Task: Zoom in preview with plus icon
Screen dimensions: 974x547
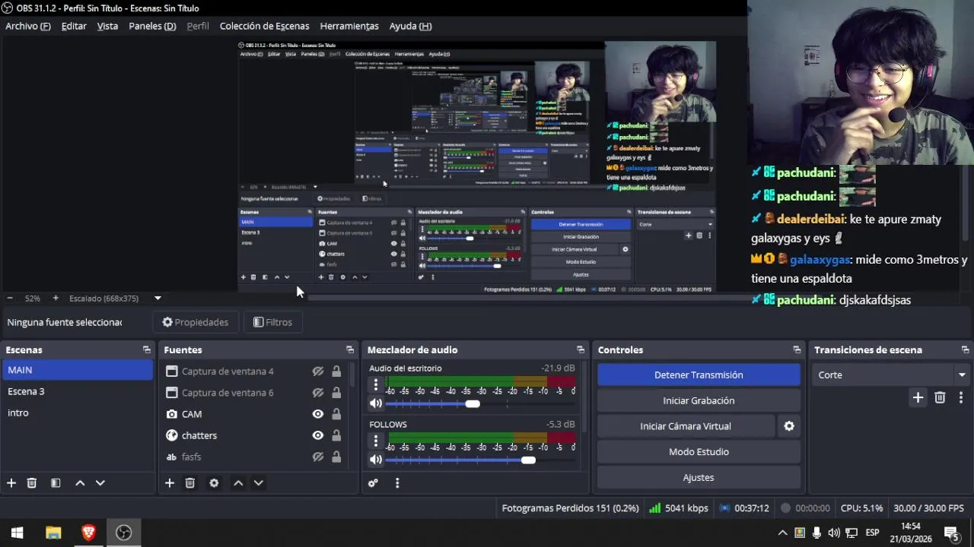Action: point(55,299)
